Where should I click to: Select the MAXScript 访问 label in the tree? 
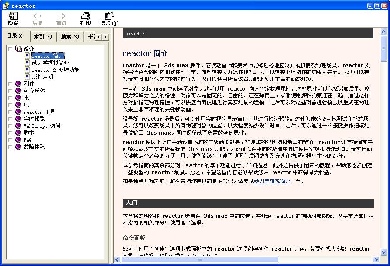click(42, 126)
